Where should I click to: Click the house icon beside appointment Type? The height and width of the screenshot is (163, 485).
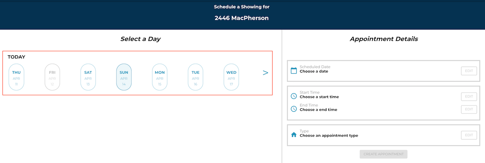pyautogui.click(x=294, y=134)
